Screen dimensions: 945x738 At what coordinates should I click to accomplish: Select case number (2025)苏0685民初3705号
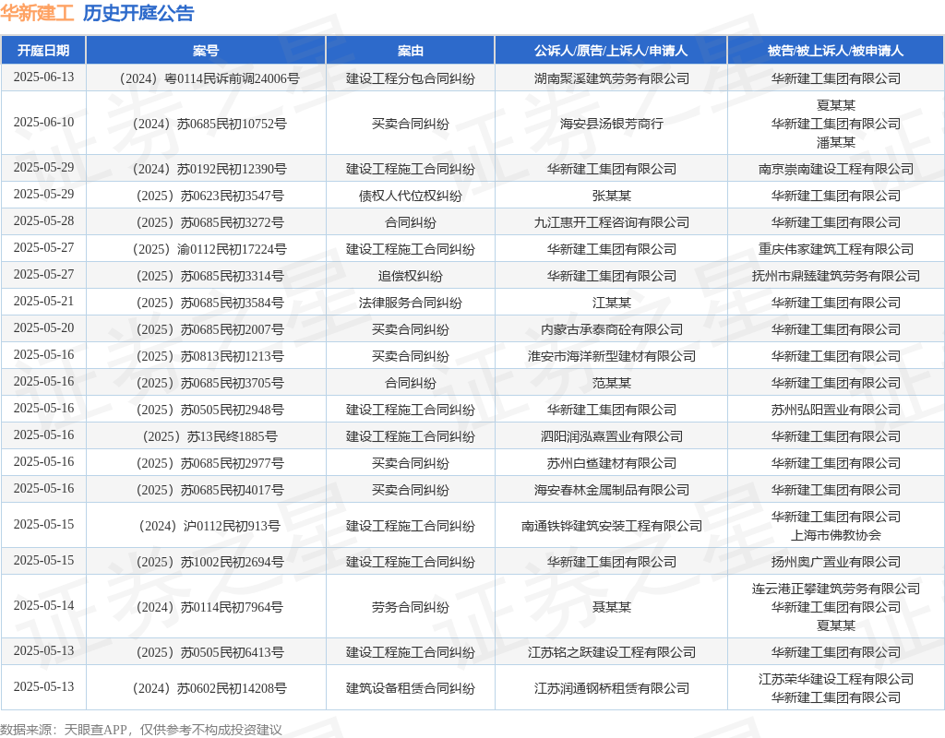click(x=206, y=383)
